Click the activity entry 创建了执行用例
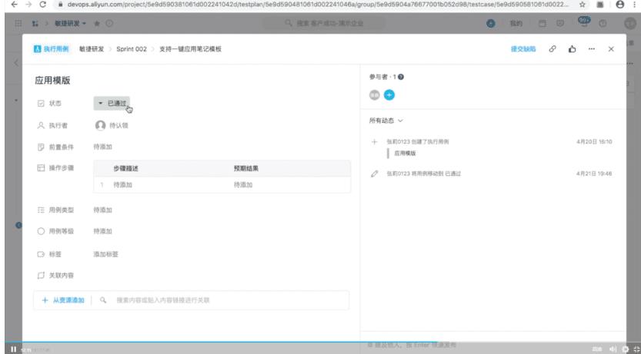Image resolution: width=641 pixels, height=354 pixels. (x=418, y=142)
